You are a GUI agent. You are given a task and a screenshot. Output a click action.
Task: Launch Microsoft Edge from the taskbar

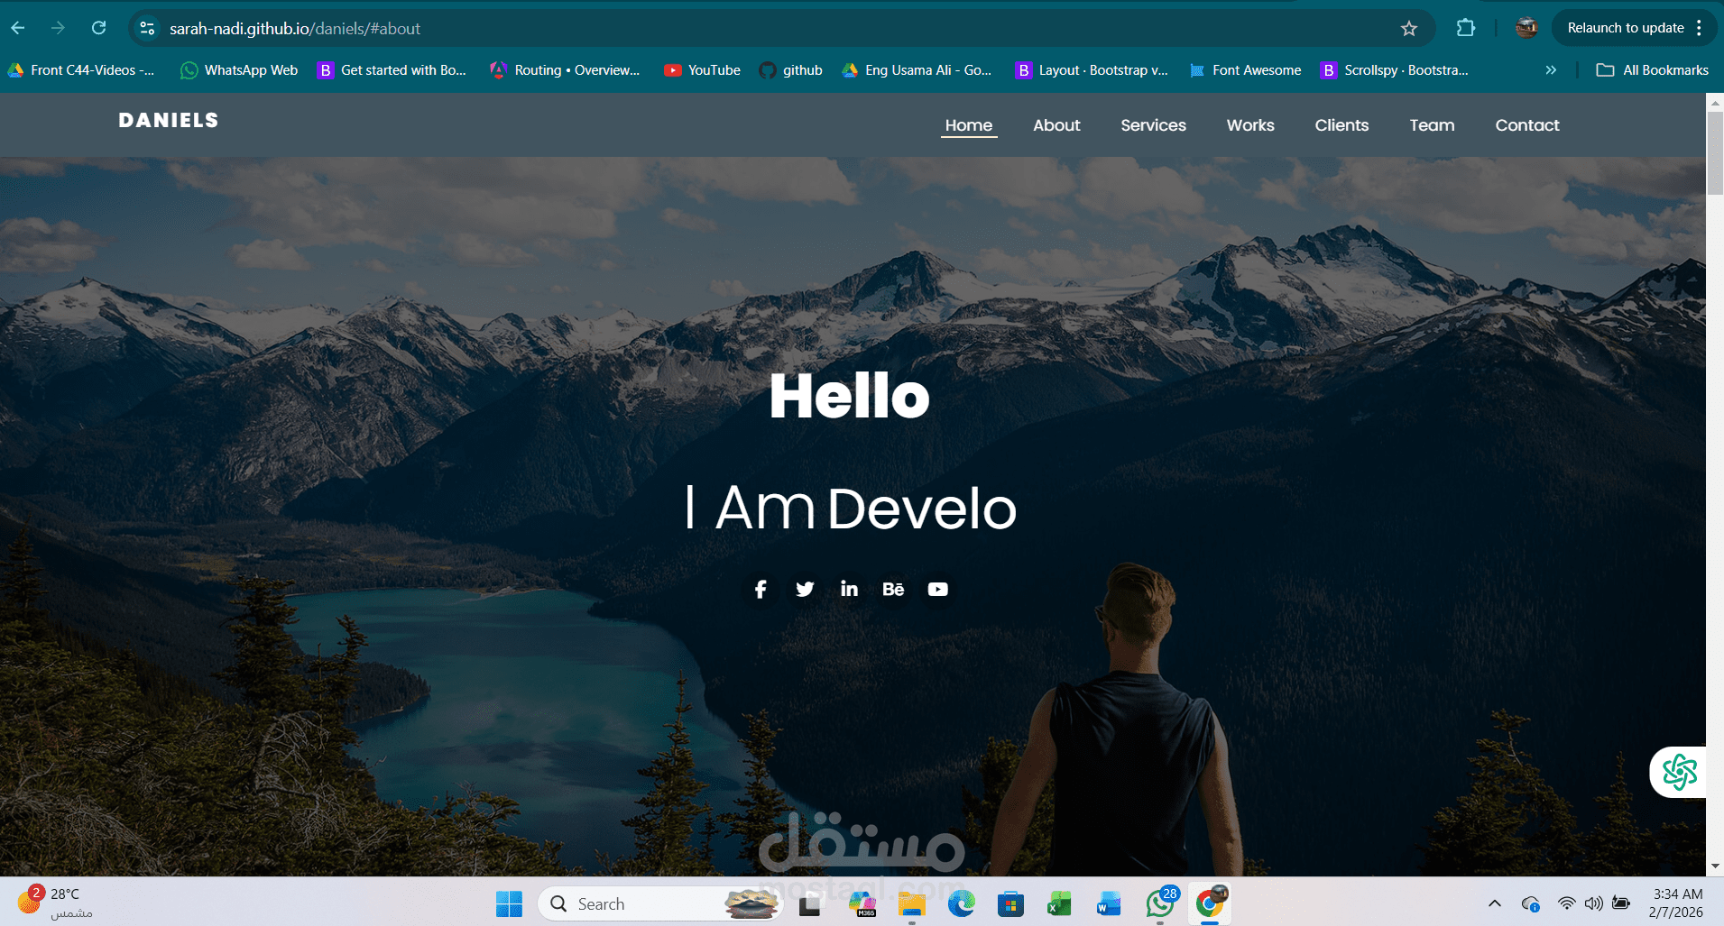pos(962,903)
